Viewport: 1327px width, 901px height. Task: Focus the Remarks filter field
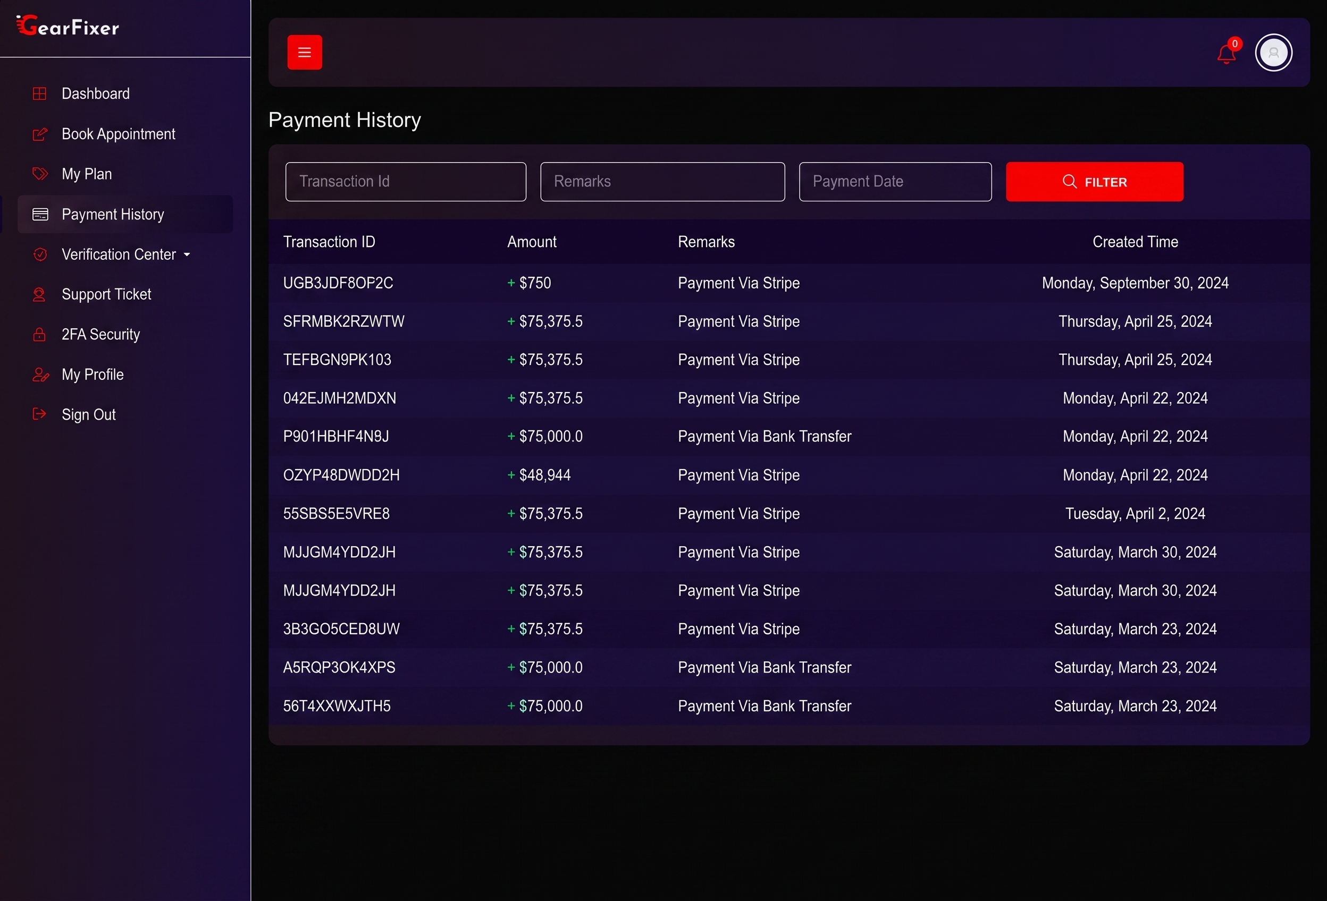[662, 182]
